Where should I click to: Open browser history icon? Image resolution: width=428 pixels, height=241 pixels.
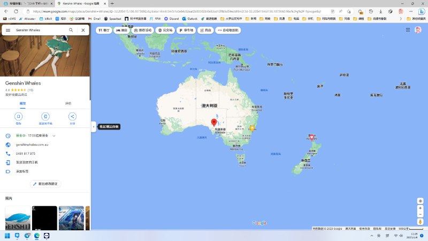pyautogui.click(x=371, y=11)
